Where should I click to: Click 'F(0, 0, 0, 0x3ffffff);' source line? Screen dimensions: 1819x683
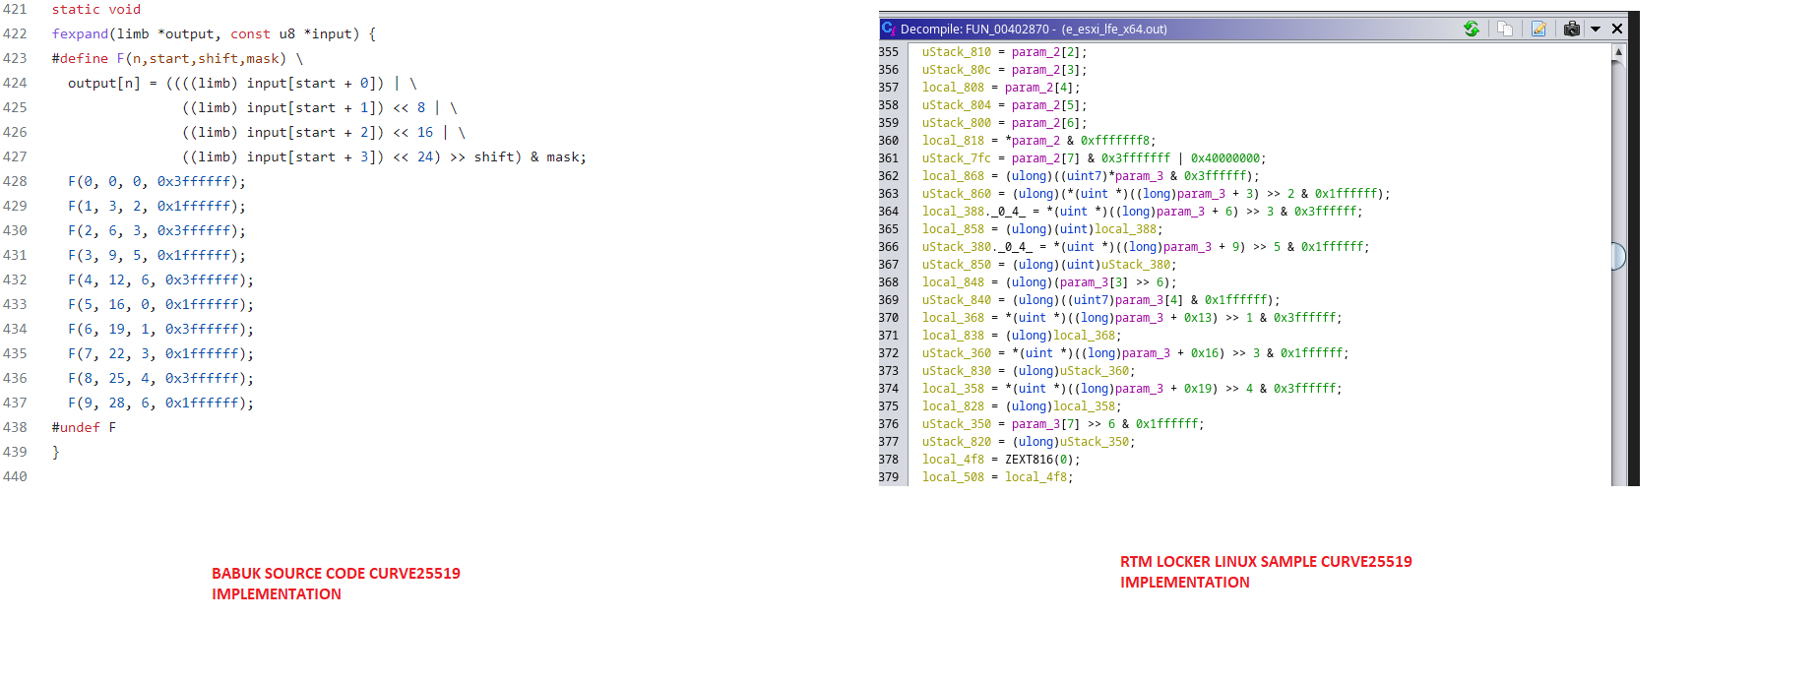coord(157,181)
